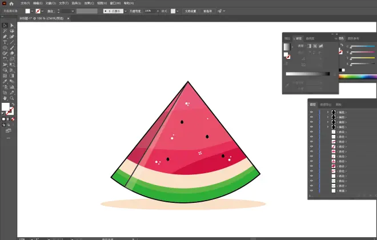
Task: Toggle eye icon of the fifth layer row
Action: pos(312,132)
